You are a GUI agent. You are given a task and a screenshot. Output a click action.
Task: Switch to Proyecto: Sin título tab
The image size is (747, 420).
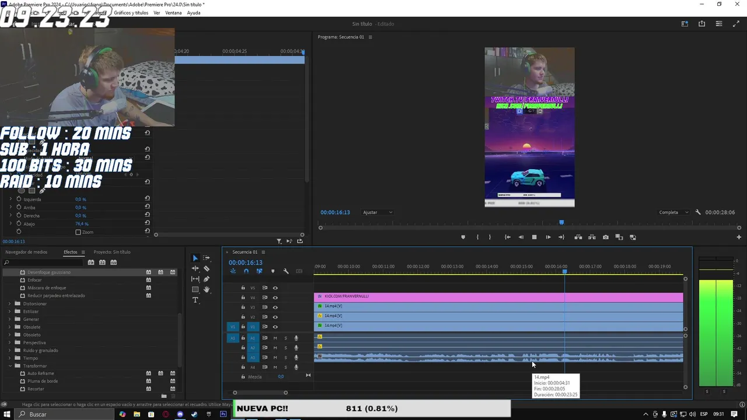(112, 252)
